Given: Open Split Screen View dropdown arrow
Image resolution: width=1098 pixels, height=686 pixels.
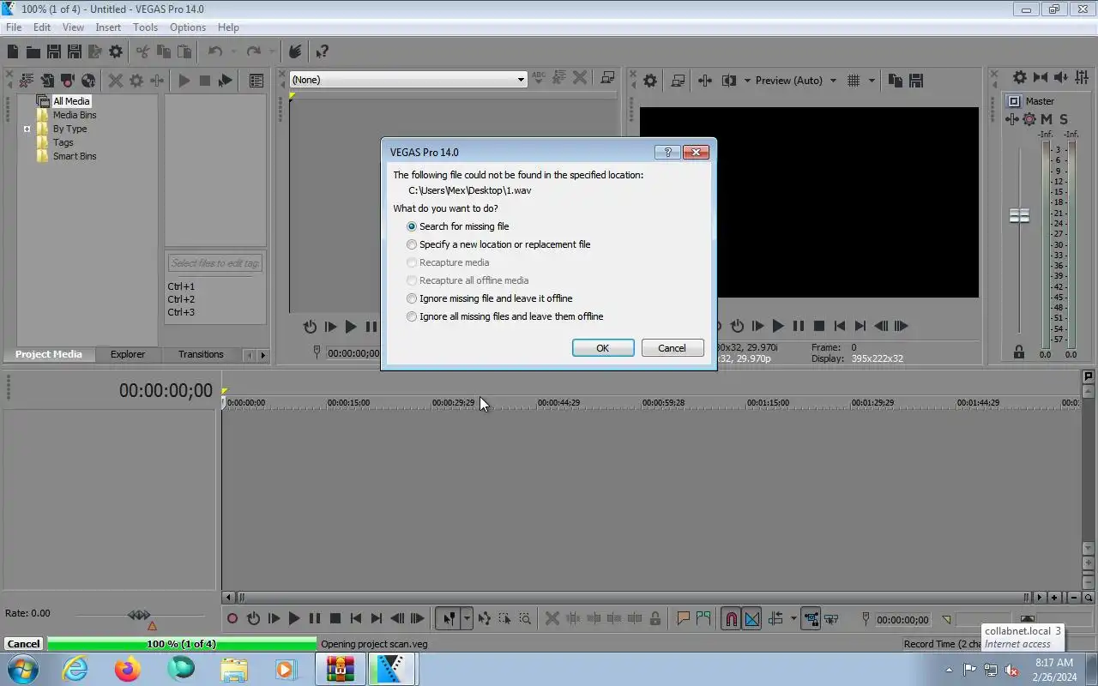Looking at the screenshot, I should [x=747, y=81].
